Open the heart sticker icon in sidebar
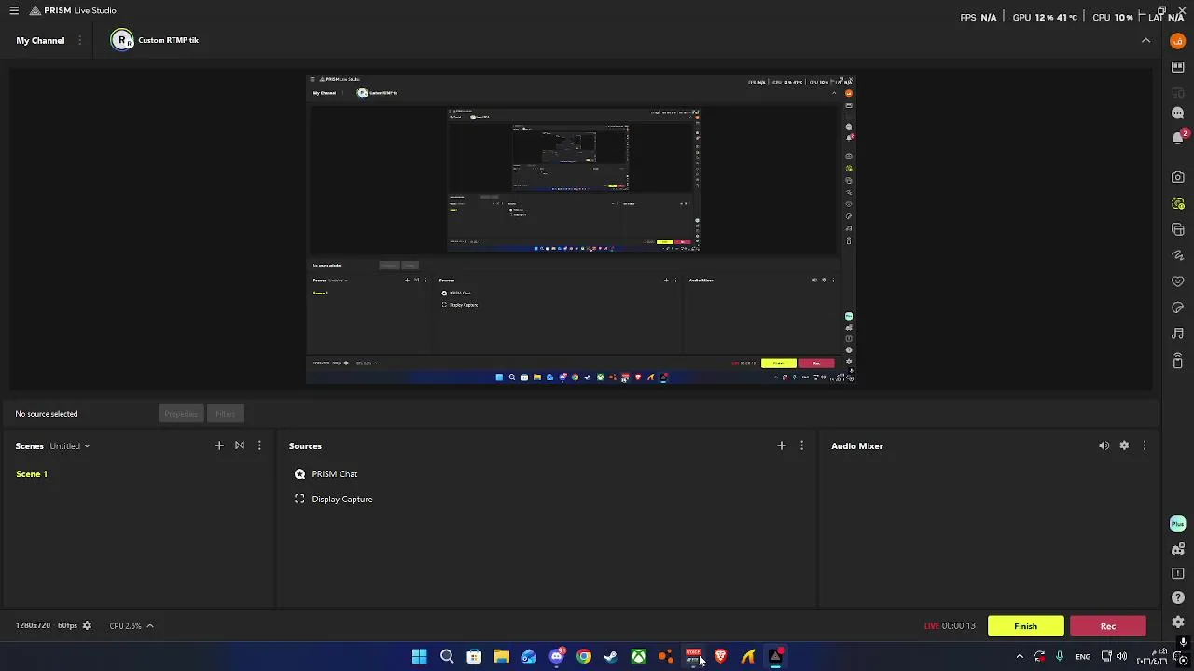This screenshot has width=1194, height=671. point(1177,281)
